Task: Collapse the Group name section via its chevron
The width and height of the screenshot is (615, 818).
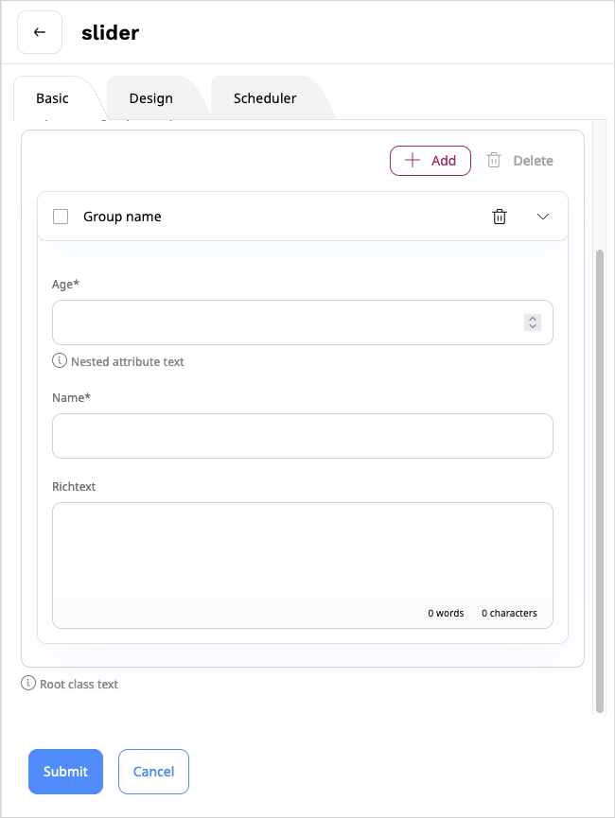Action: [543, 216]
